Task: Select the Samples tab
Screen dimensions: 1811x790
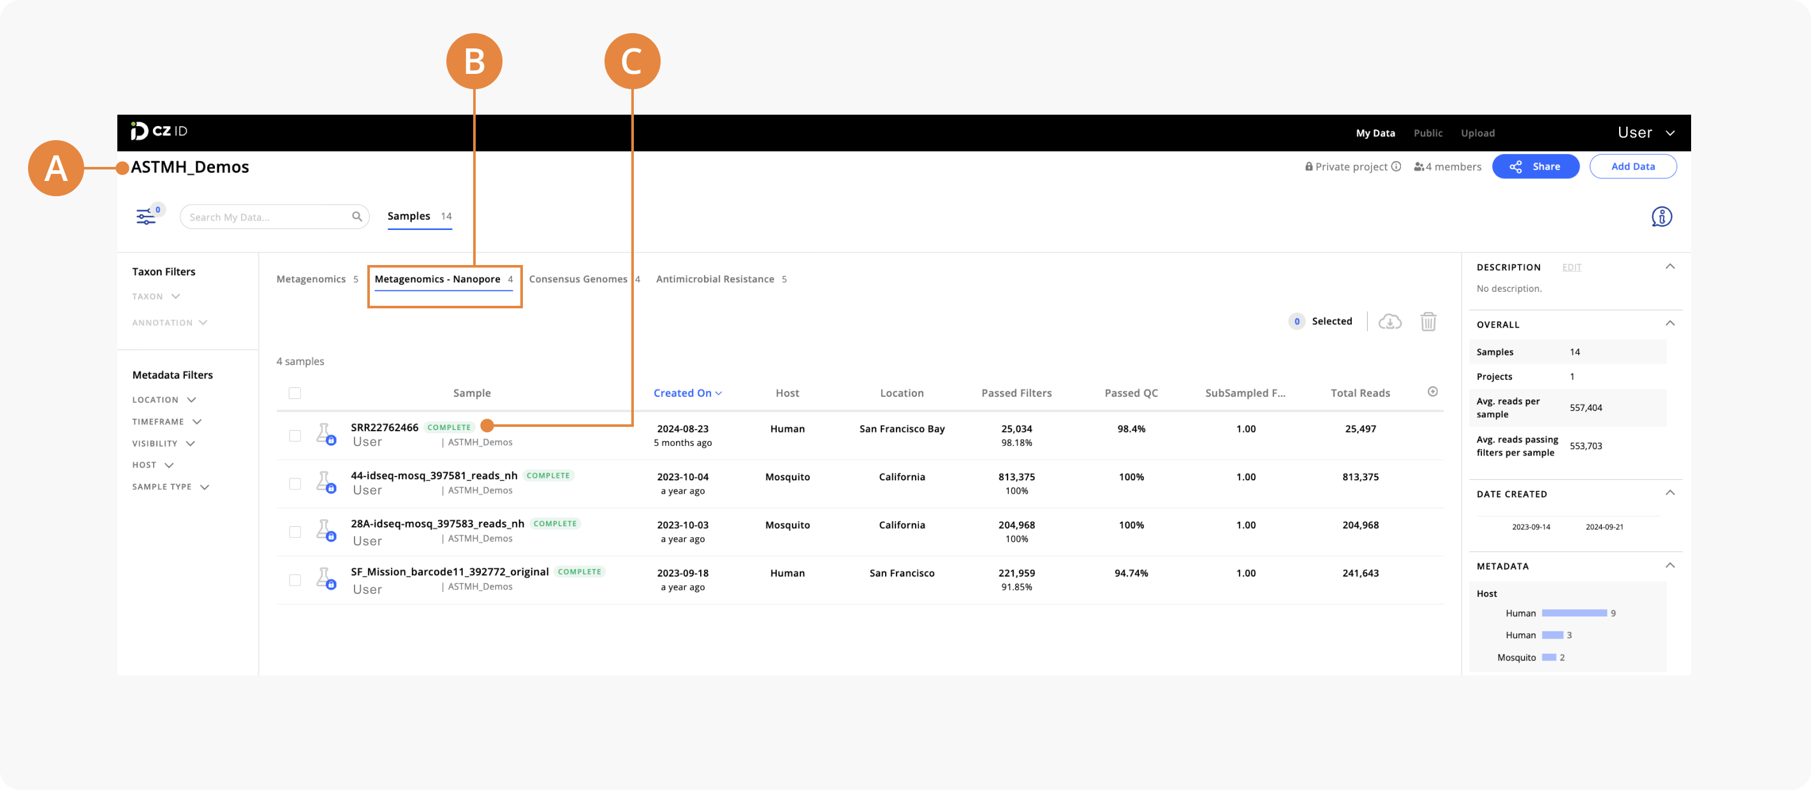Action: pyautogui.click(x=419, y=216)
